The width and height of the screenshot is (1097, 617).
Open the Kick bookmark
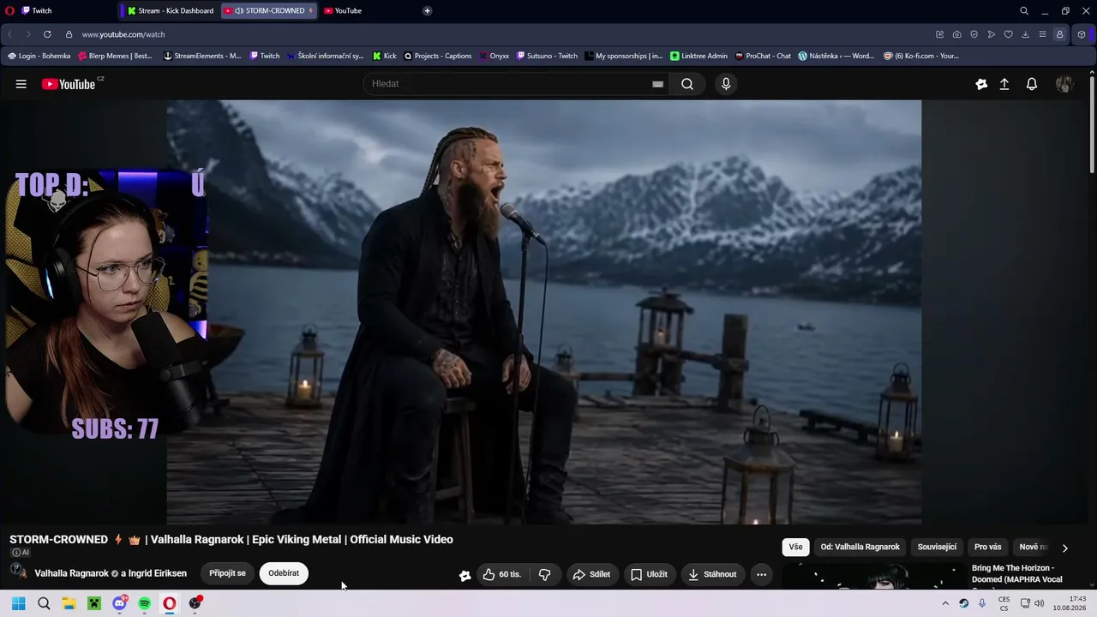pyautogui.click(x=385, y=56)
